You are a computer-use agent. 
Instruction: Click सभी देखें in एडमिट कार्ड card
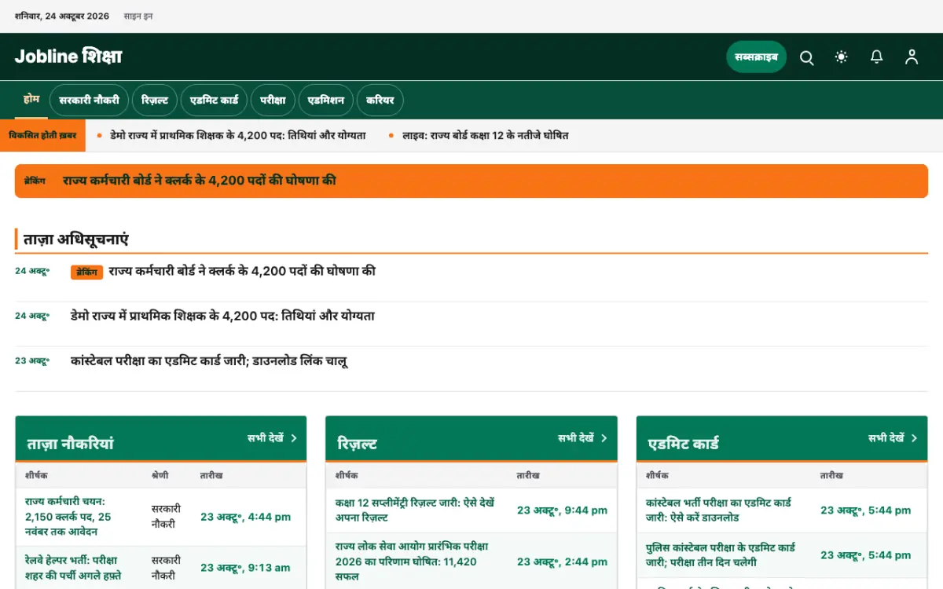click(886, 438)
